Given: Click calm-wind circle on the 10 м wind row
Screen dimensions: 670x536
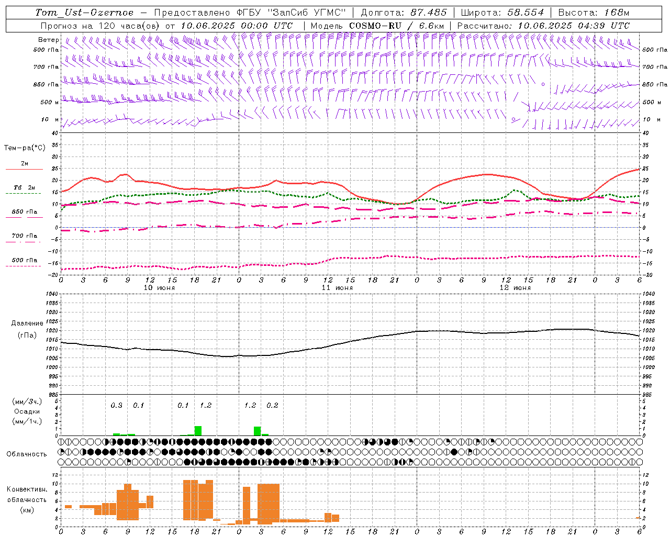Looking at the screenshot, I should (x=513, y=119).
